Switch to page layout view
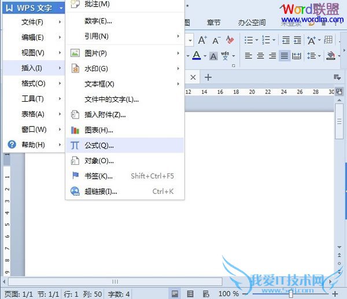347x299 pixels. (x=175, y=294)
